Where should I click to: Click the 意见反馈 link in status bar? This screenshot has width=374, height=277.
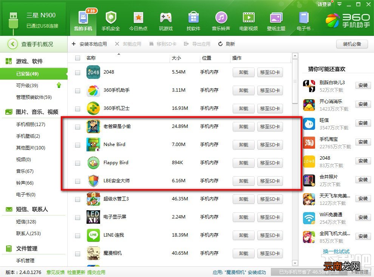56,272
